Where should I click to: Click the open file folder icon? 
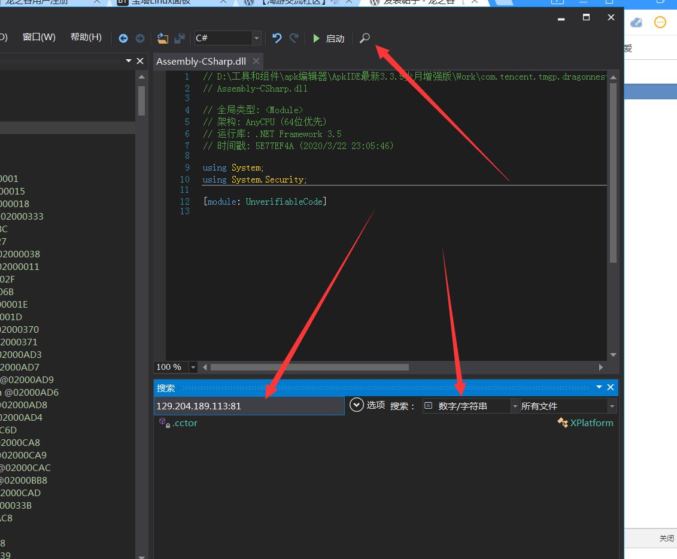[x=162, y=38]
